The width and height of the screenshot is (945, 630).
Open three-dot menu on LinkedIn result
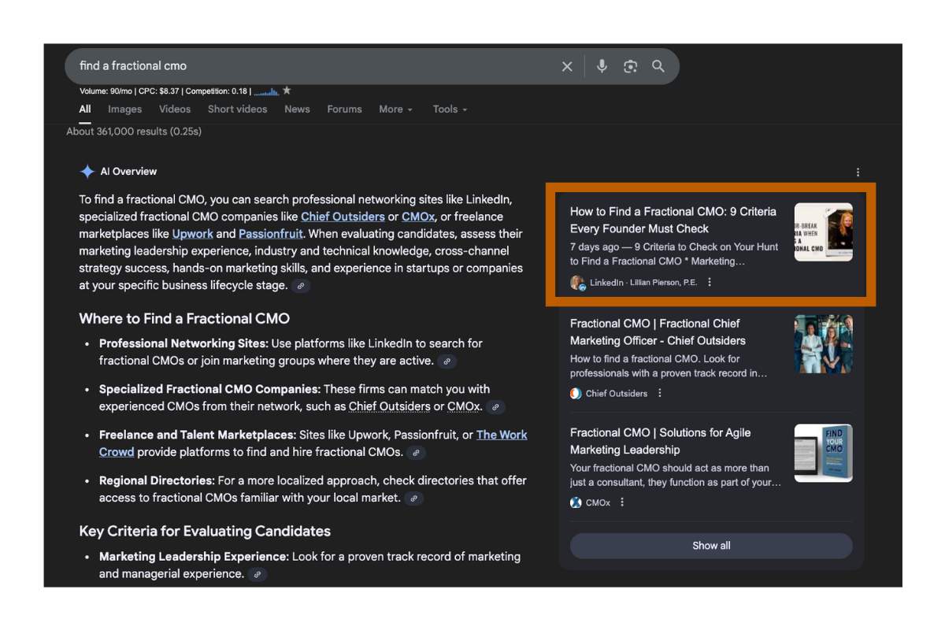[710, 283]
